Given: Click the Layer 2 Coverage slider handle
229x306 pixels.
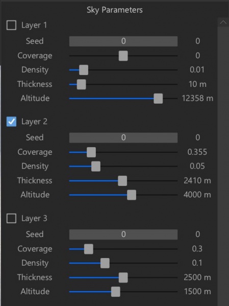Looking at the screenshot, I should point(91,152).
